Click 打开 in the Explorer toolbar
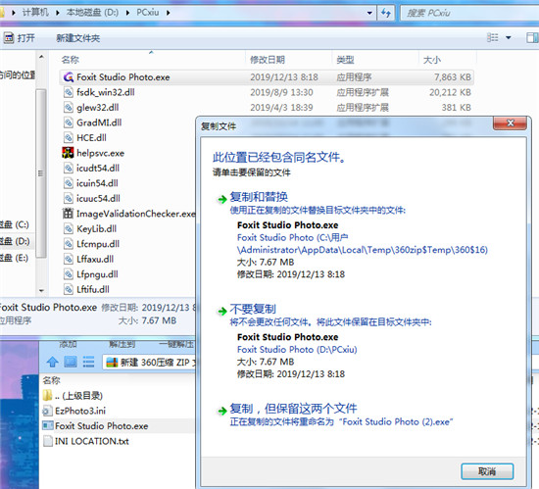The width and height of the screenshot is (539, 489). pos(20,38)
